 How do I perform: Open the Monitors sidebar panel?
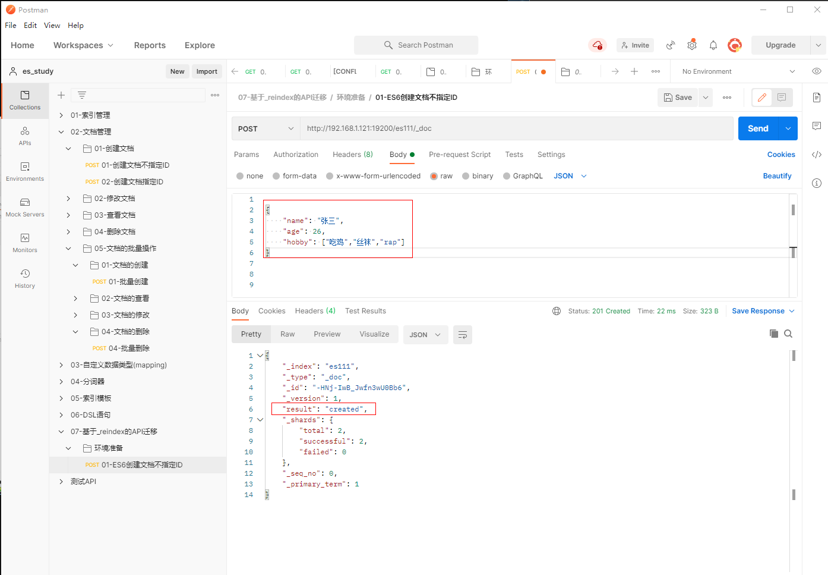click(x=25, y=243)
